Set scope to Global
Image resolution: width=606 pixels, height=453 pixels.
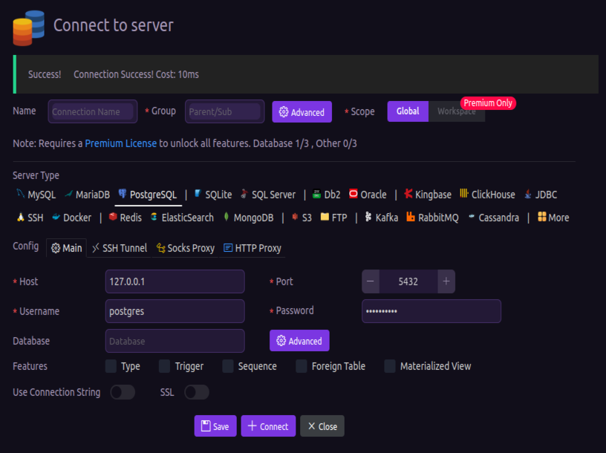[x=408, y=111]
